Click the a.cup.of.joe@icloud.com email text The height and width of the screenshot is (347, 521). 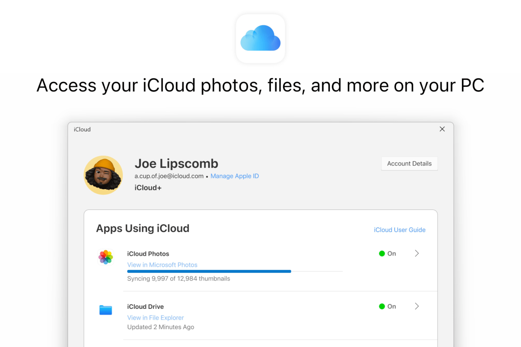pyautogui.click(x=168, y=176)
